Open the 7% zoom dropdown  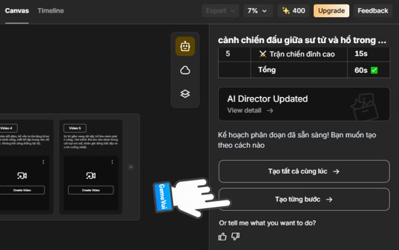[x=258, y=11]
